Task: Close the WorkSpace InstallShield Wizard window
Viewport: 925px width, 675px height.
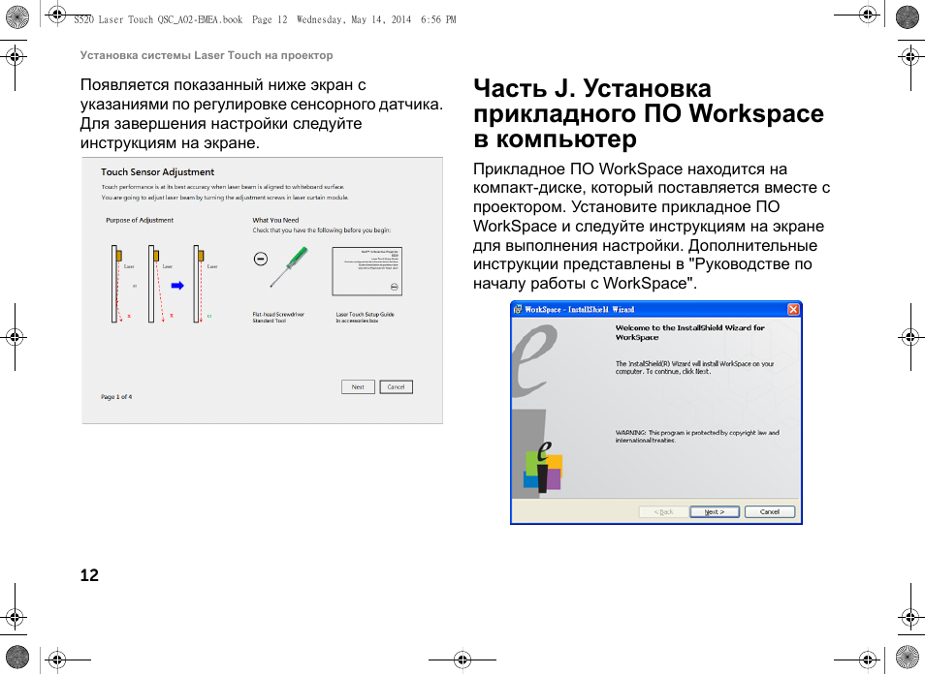Action: click(x=793, y=309)
